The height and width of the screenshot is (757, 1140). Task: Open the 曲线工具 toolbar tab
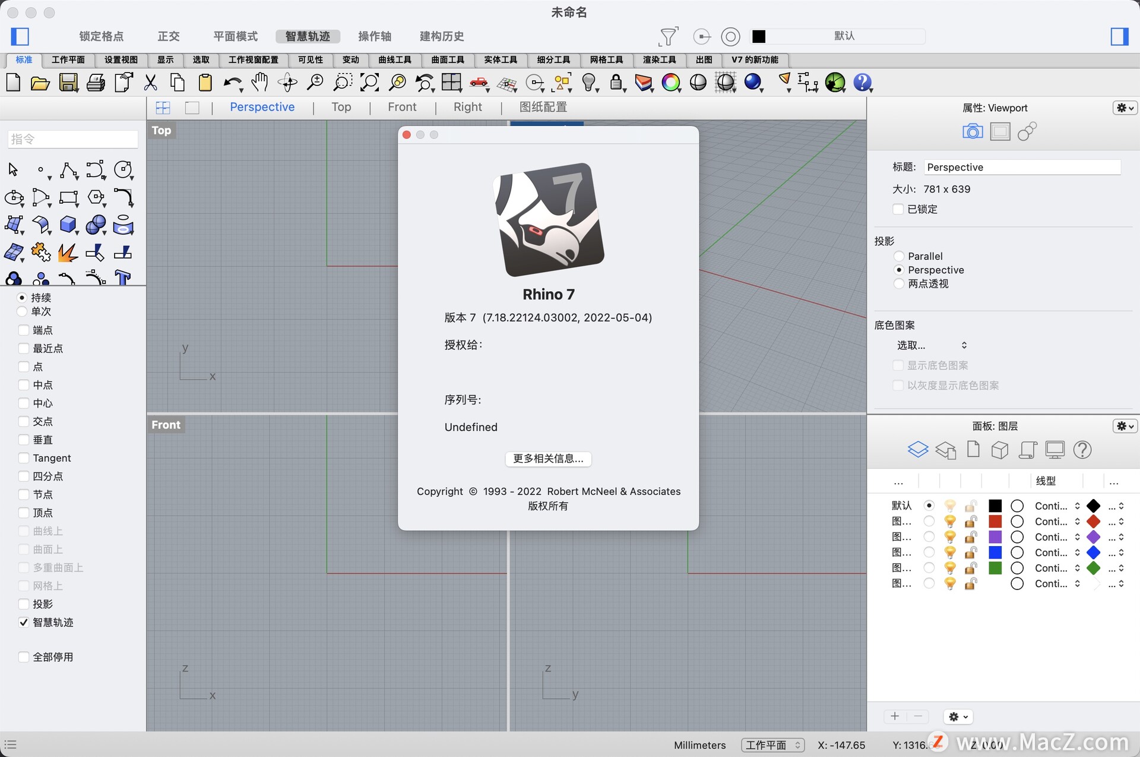[395, 60]
